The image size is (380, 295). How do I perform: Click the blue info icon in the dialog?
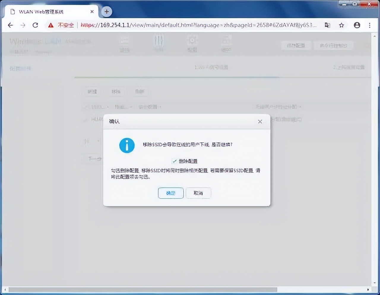[127, 145]
